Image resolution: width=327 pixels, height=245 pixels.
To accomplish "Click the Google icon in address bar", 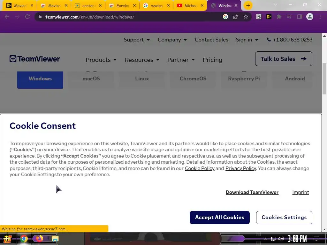I will click(225, 17).
